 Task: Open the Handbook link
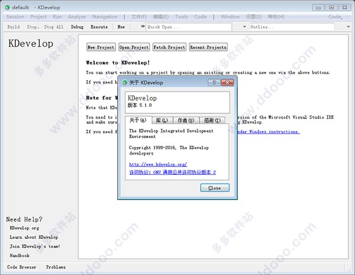coord(20,256)
